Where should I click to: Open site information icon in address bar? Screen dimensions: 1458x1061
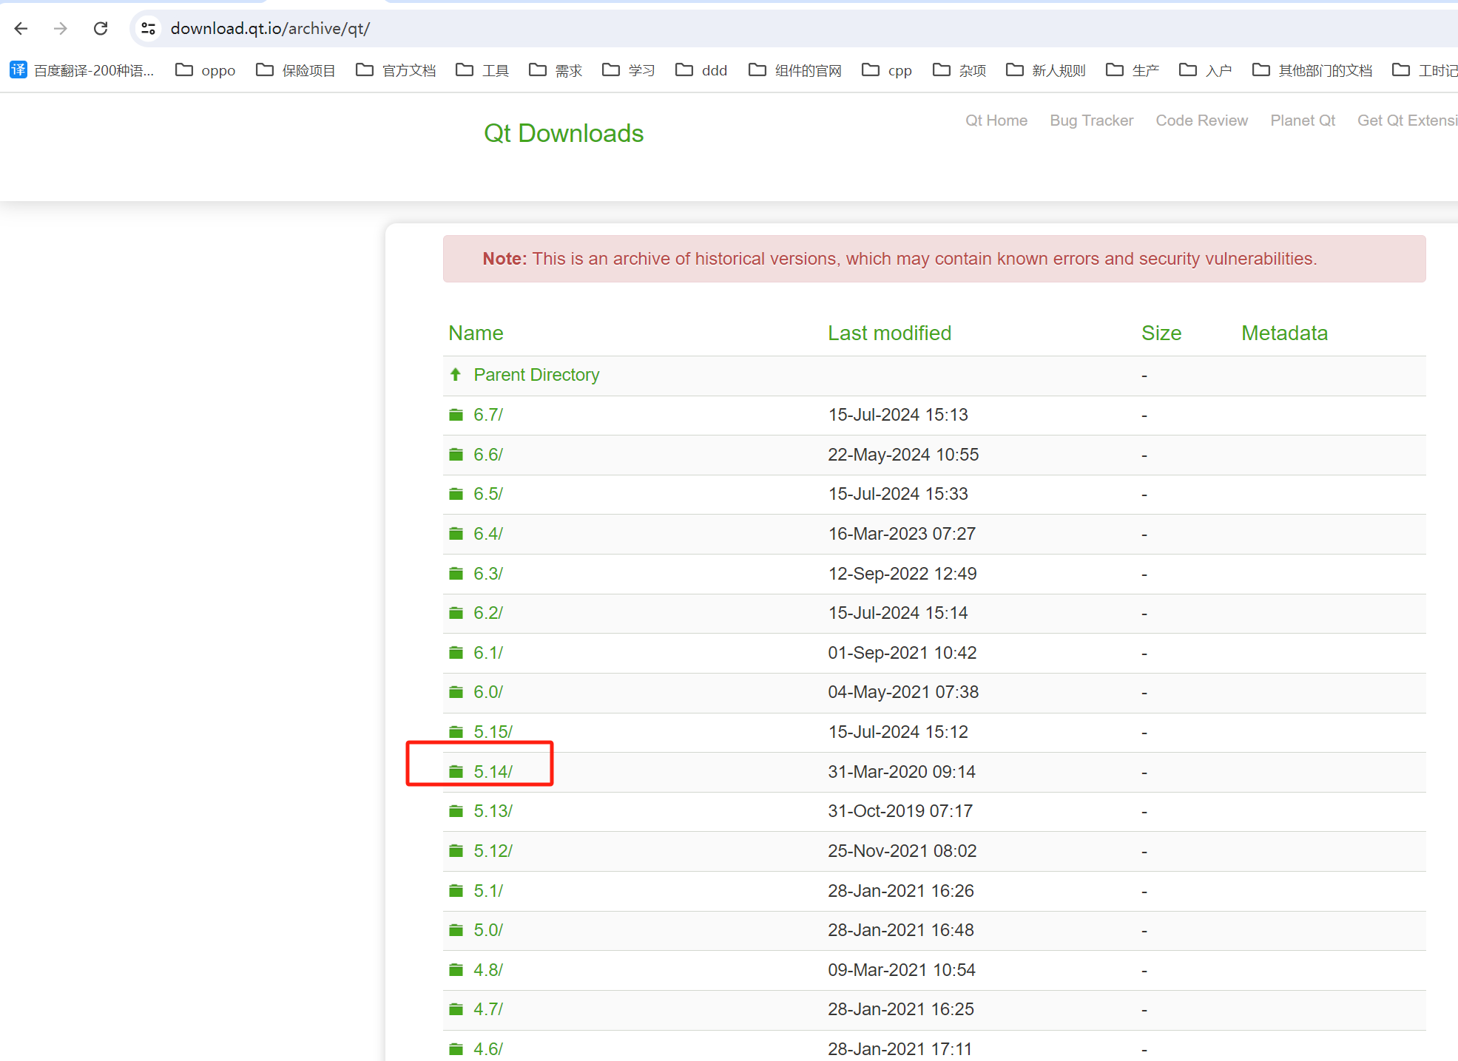148,28
